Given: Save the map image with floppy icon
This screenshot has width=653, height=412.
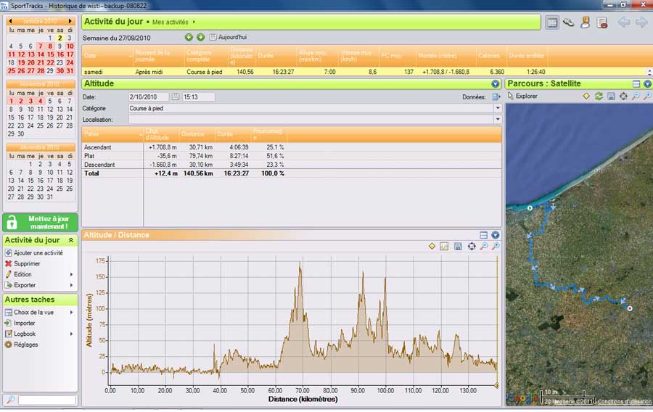Looking at the screenshot, I should (611, 96).
